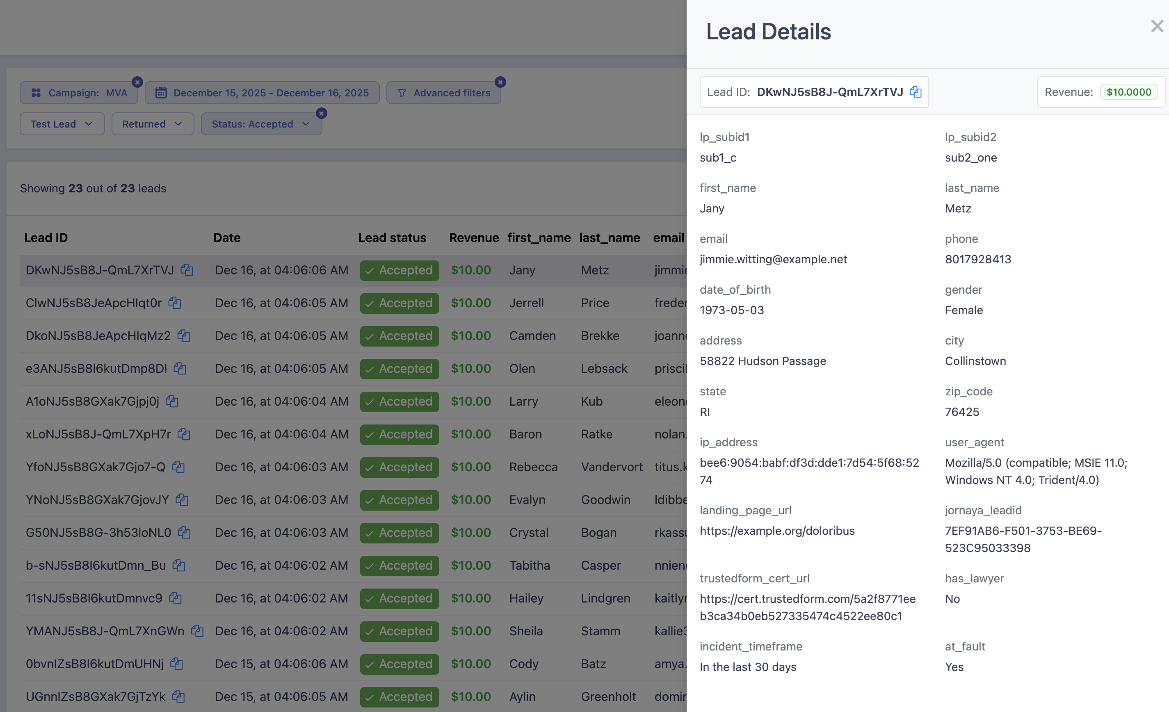Screen dimensions: 1169x712
Task: Open the Returned filter dropdown
Action: [x=152, y=124]
